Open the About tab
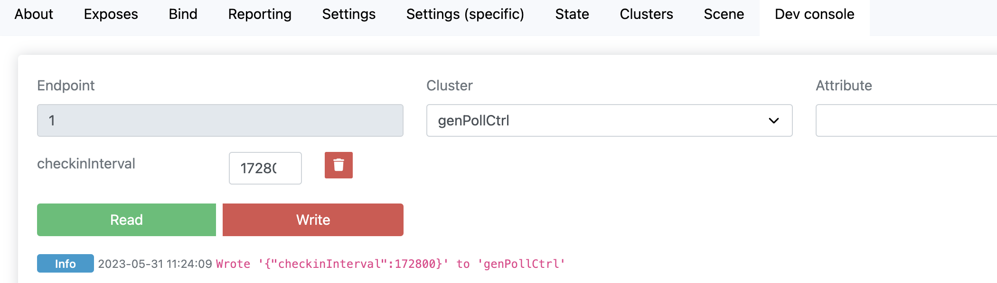997x283 pixels. (x=34, y=14)
